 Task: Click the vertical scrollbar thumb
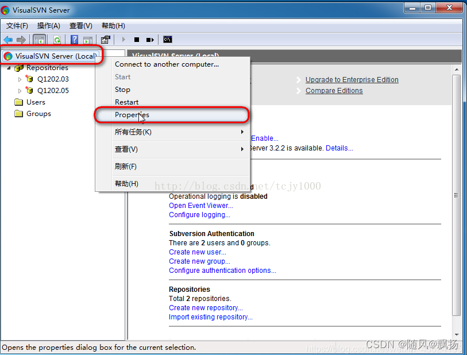tap(456, 195)
